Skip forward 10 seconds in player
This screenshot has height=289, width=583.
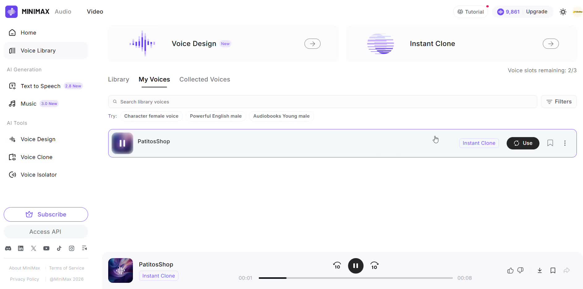374,266
